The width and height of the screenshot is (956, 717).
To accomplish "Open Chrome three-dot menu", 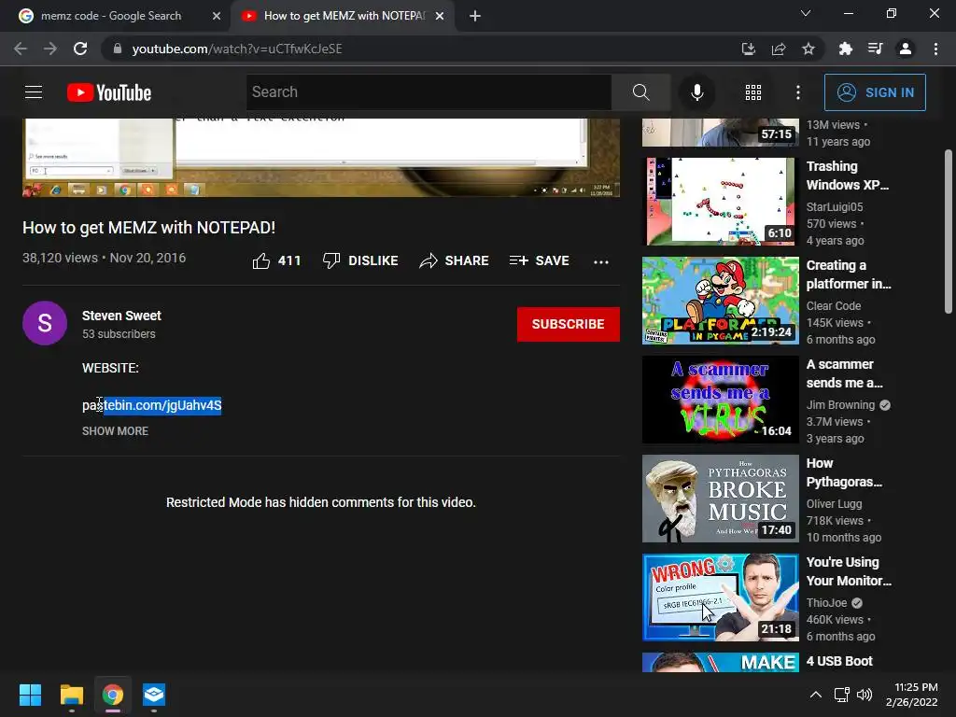I will coord(935,49).
